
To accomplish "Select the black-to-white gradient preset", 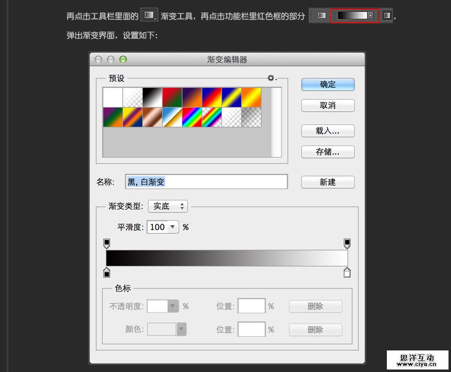I will pos(153,97).
